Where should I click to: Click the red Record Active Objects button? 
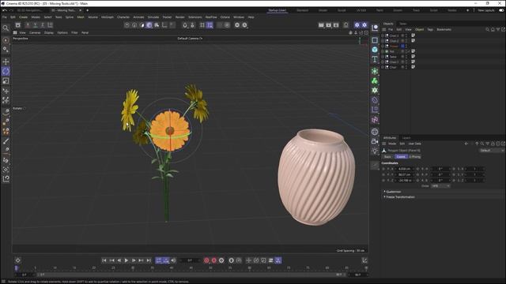pos(206,260)
